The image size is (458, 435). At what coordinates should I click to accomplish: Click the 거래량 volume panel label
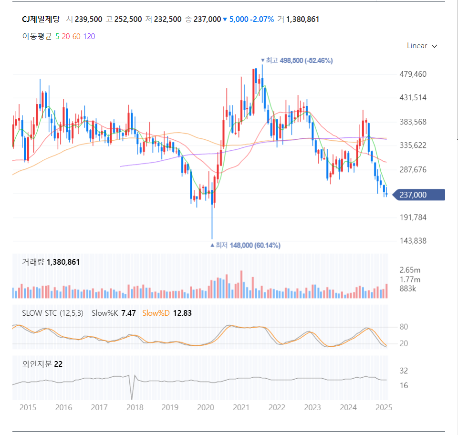click(33, 262)
